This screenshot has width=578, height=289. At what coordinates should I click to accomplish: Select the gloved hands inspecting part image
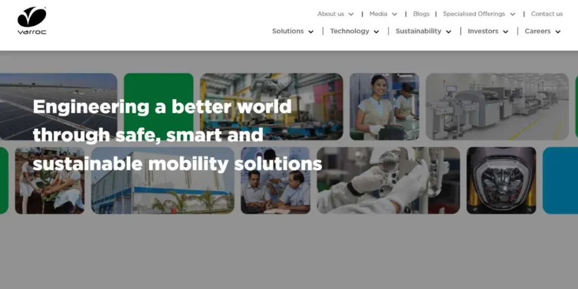pos(388,180)
